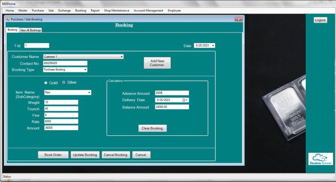Open the Purchase menu
This screenshot has height=182, width=336.
click(38, 10)
